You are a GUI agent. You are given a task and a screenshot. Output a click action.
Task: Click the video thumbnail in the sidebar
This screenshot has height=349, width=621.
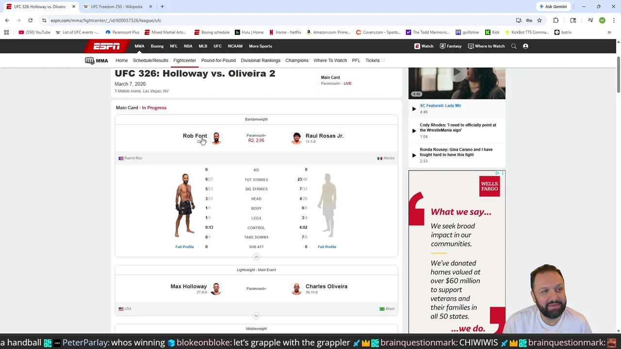457,83
